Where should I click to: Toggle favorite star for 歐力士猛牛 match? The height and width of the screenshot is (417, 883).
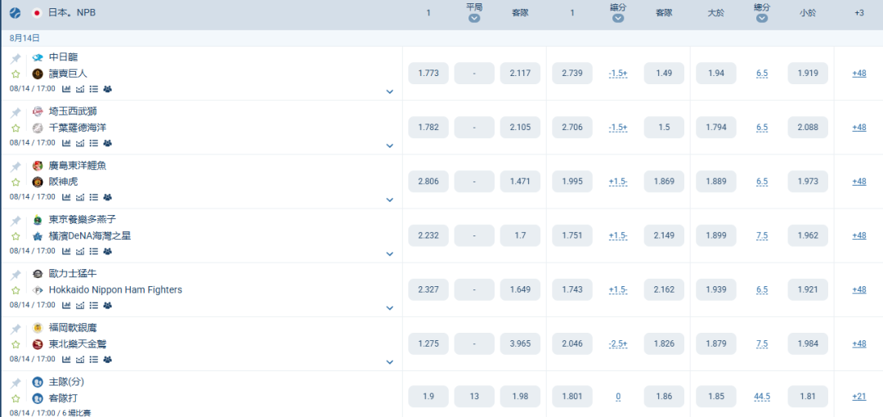click(x=16, y=290)
